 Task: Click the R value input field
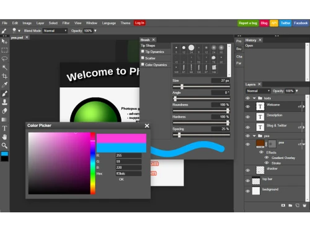[128, 155]
